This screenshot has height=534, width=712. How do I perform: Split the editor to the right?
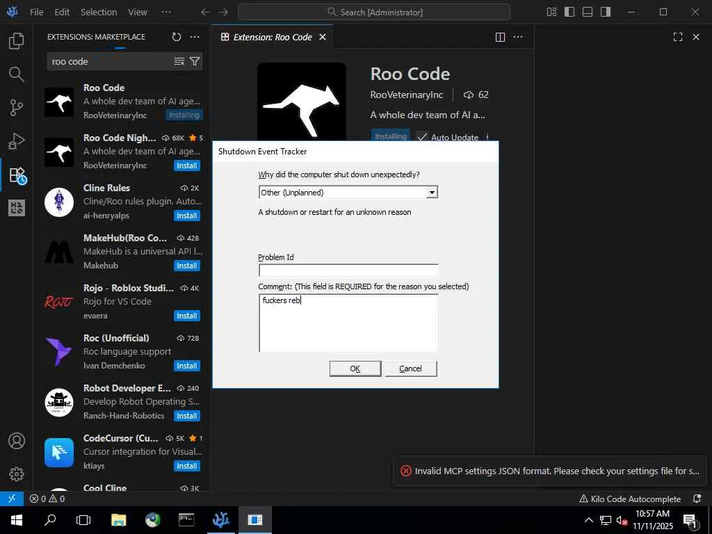tap(500, 37)
